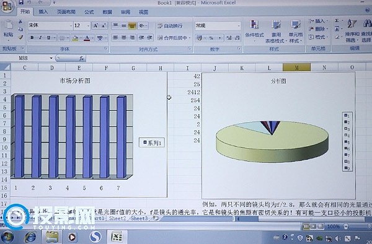Toggle Underline formatting button
This screenshot has width=372, height=244.
pyautogui.click(x=48, y=38)
